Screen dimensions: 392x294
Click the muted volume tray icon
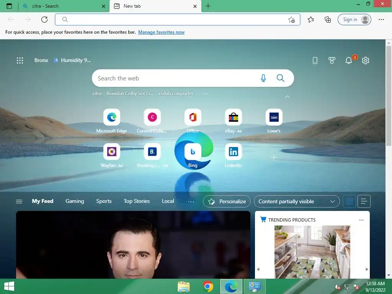tap(338, 287)
